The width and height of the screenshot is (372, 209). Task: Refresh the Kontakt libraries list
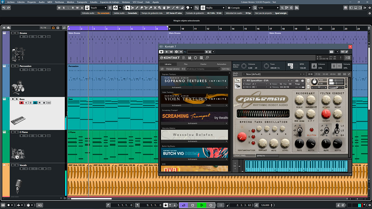click(x=162, y=69)
